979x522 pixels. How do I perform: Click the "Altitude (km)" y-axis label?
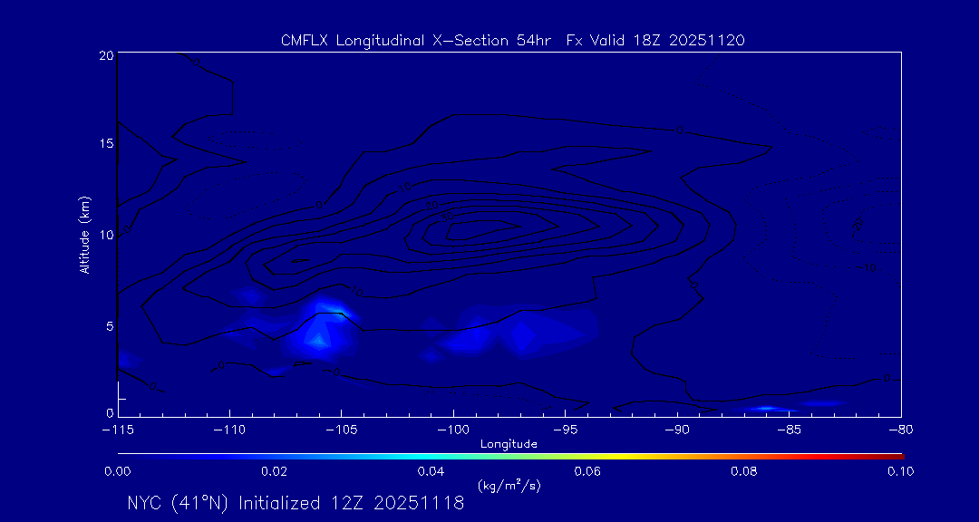84,235
